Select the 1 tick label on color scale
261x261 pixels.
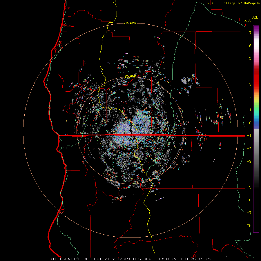(x=250, y=110)
